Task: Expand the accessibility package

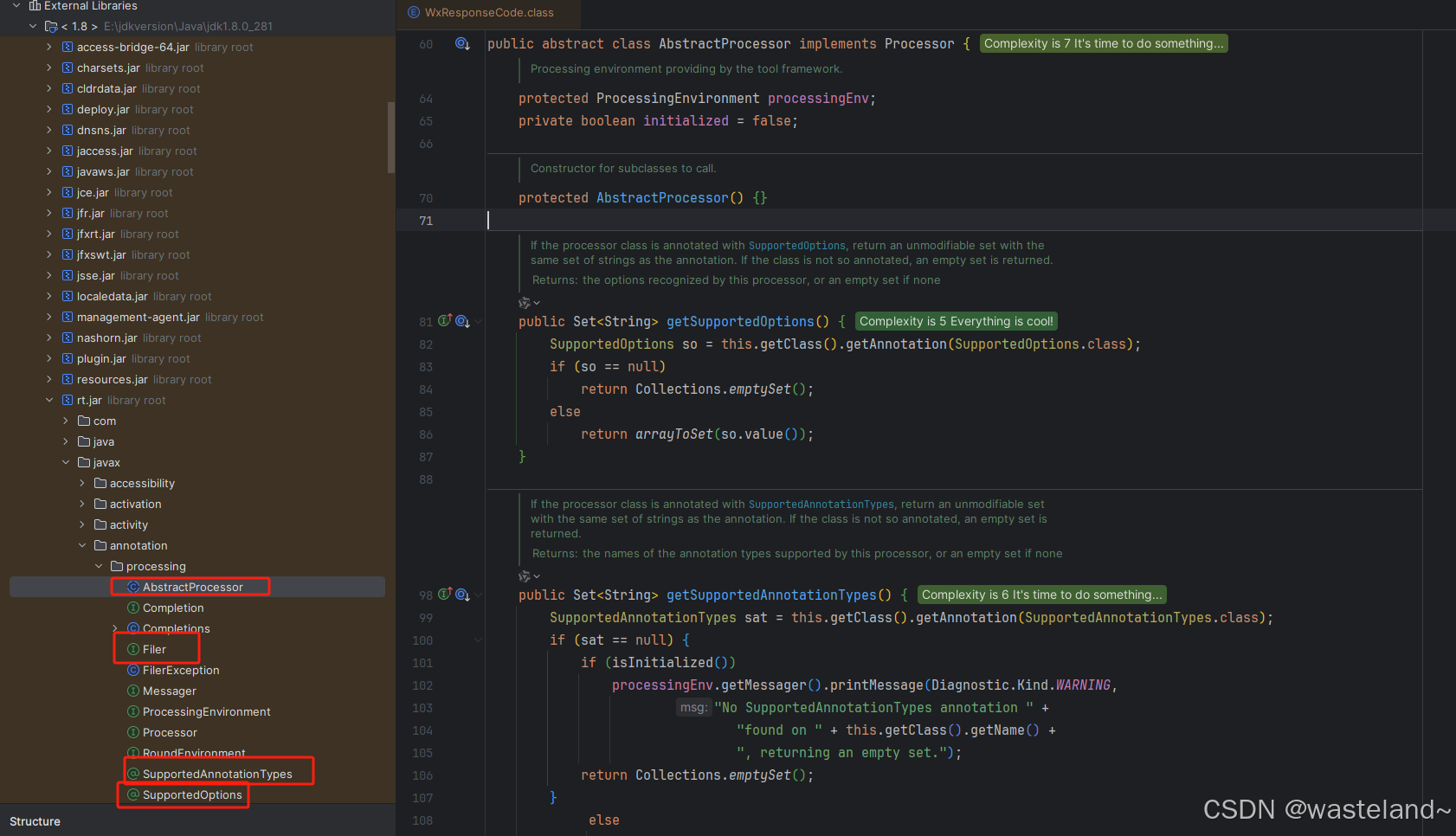Action: (x=82, y=484)
